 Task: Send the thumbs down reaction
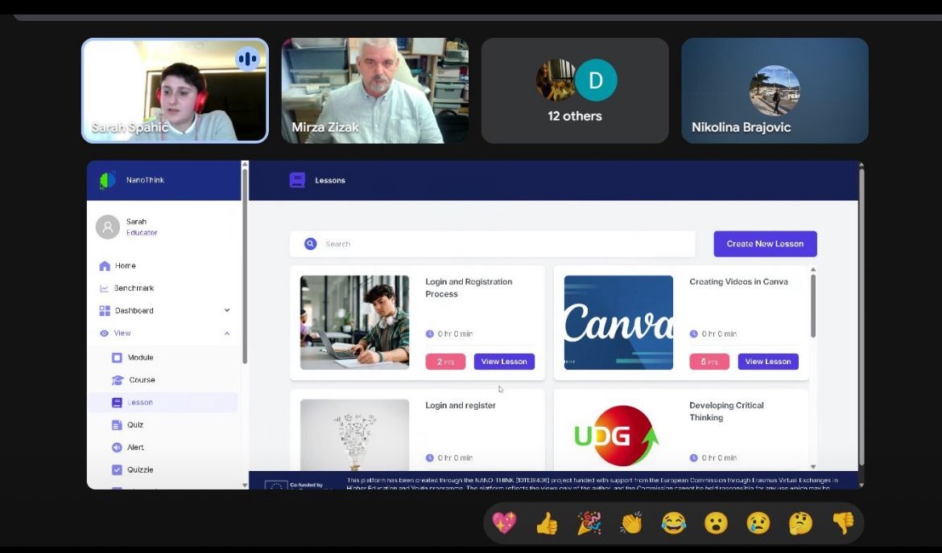pos(844,523)
